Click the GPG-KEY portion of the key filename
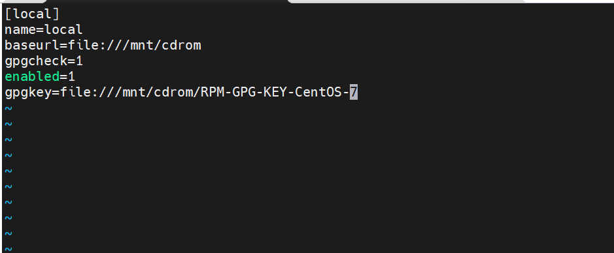Screen dimensions: 614x253 pos(260,92)
